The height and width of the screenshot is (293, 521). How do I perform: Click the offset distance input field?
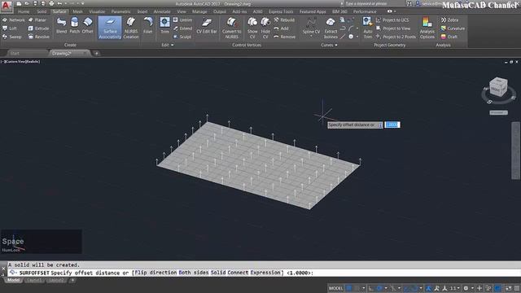tap(392, 125)
